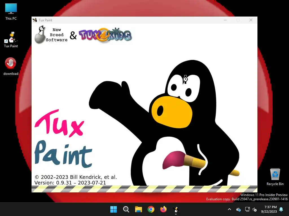289x216 pixels.
Task: Click the New Breed Software logo
Action: [51, 35]
